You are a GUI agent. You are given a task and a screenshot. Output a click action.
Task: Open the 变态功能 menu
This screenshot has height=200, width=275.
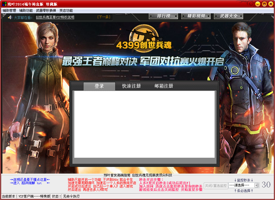click(66, 11)
